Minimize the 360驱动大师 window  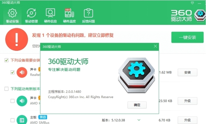(x=199, y=3)
